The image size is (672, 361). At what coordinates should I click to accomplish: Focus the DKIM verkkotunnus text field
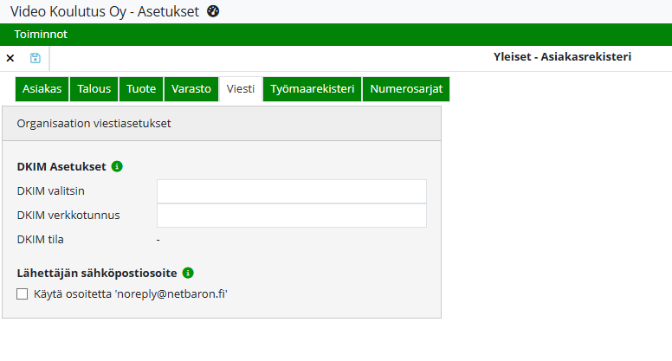(291, 216)
